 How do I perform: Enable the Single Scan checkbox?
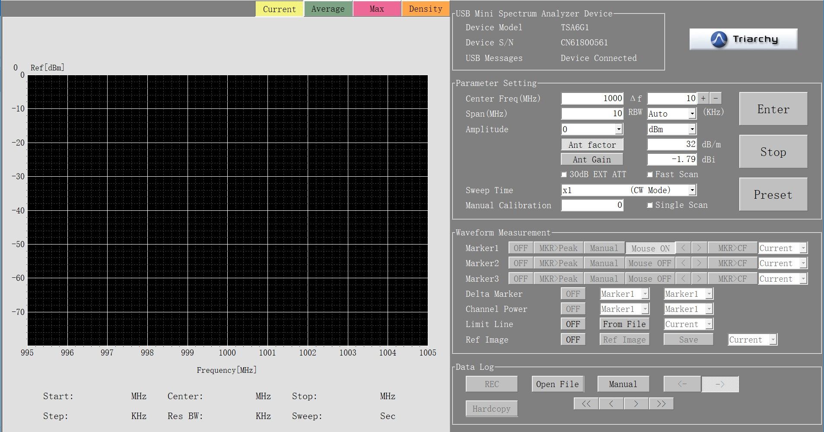click(650, 205)
